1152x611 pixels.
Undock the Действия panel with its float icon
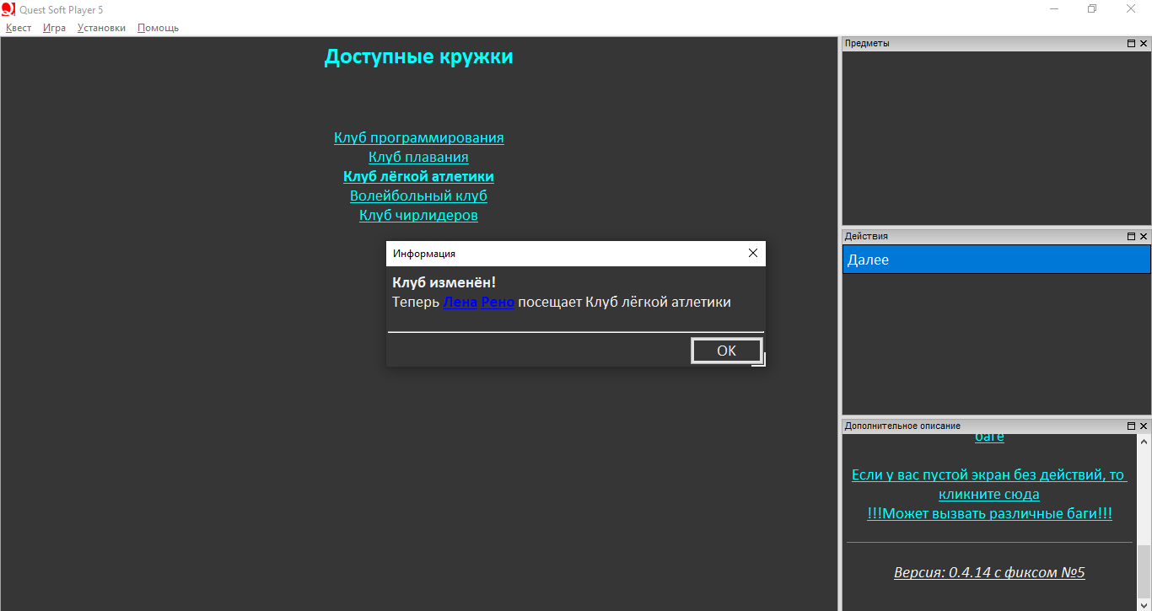1131,237
